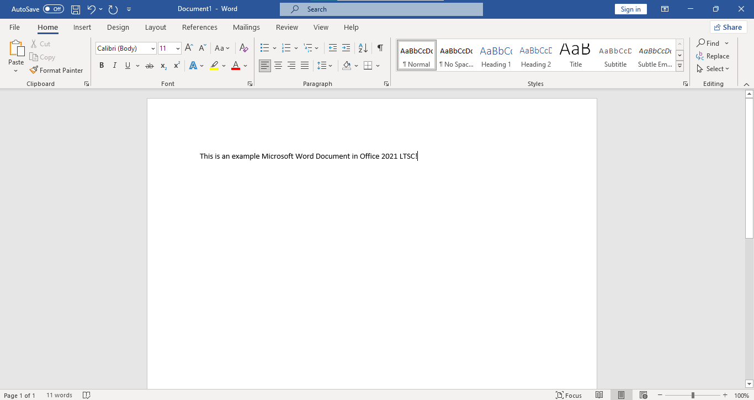Viewport: 754px width, 400px height.
Task: Open the font name Calibri (Body) dropdown
Action: pos(153,48)
